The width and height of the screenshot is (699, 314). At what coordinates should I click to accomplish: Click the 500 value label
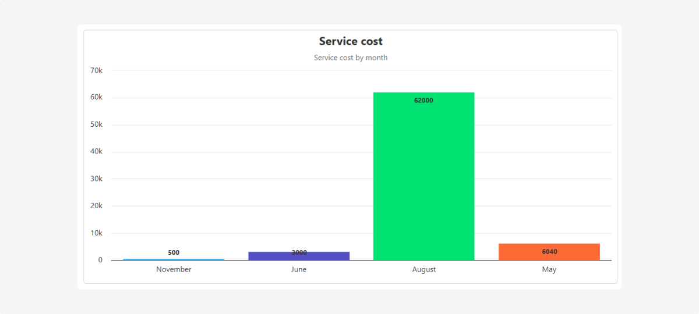pos(174,252)
